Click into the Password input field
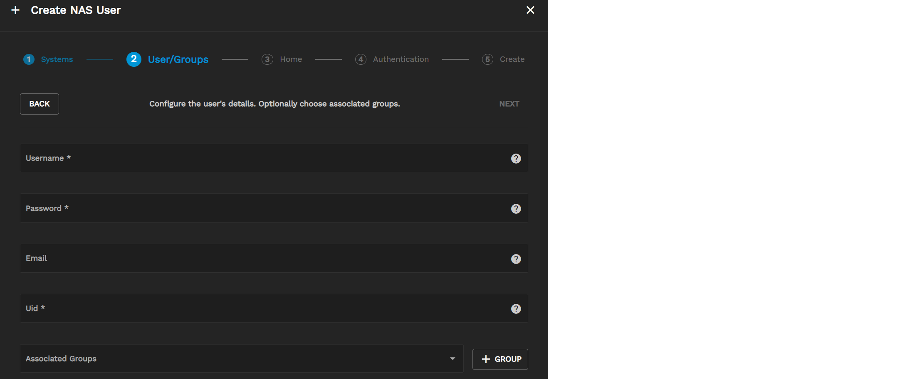Viewport: 915px width, 379px height. pyautogui.click(x=266, y=208)
